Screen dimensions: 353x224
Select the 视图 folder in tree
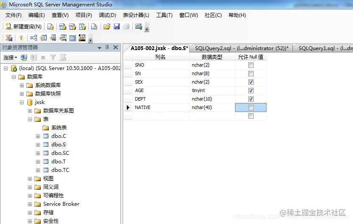coord(48,179)
